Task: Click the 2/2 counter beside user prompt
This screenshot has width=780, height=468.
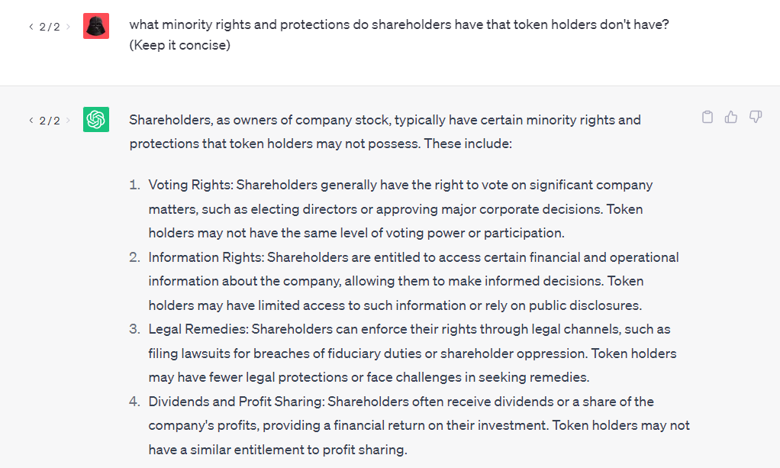Action: point(50,27)
